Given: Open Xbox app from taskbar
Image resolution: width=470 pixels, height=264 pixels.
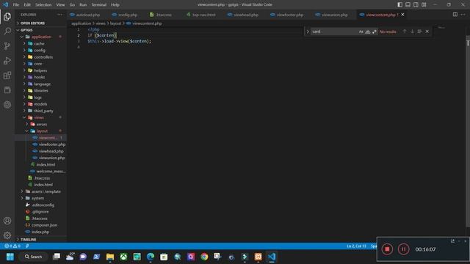Looking at the screenshot, I should click(x=123, y=257).
